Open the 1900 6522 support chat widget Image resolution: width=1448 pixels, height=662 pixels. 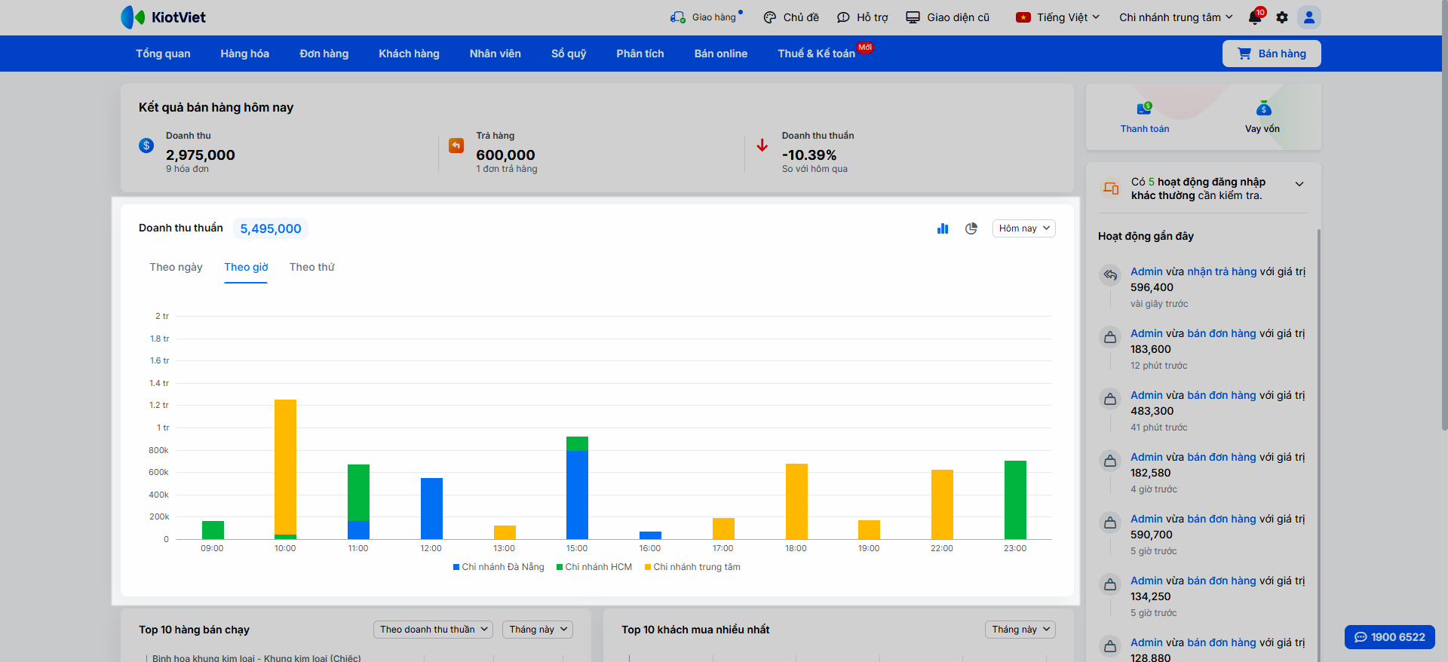[x=1389, y=637]
